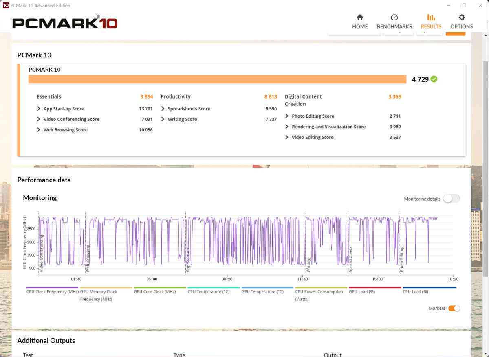
Task: Toggle GPU Temperature legend item
Action: click(x=267, y=290)
